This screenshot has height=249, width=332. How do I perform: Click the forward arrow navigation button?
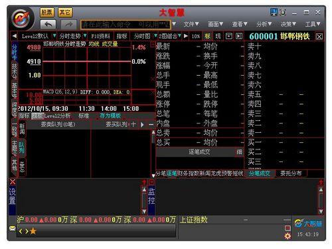click(x=68, y=24)
